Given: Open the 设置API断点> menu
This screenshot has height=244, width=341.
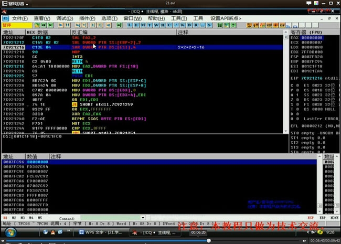Looking at the screenshot, I should click(226, 18).
